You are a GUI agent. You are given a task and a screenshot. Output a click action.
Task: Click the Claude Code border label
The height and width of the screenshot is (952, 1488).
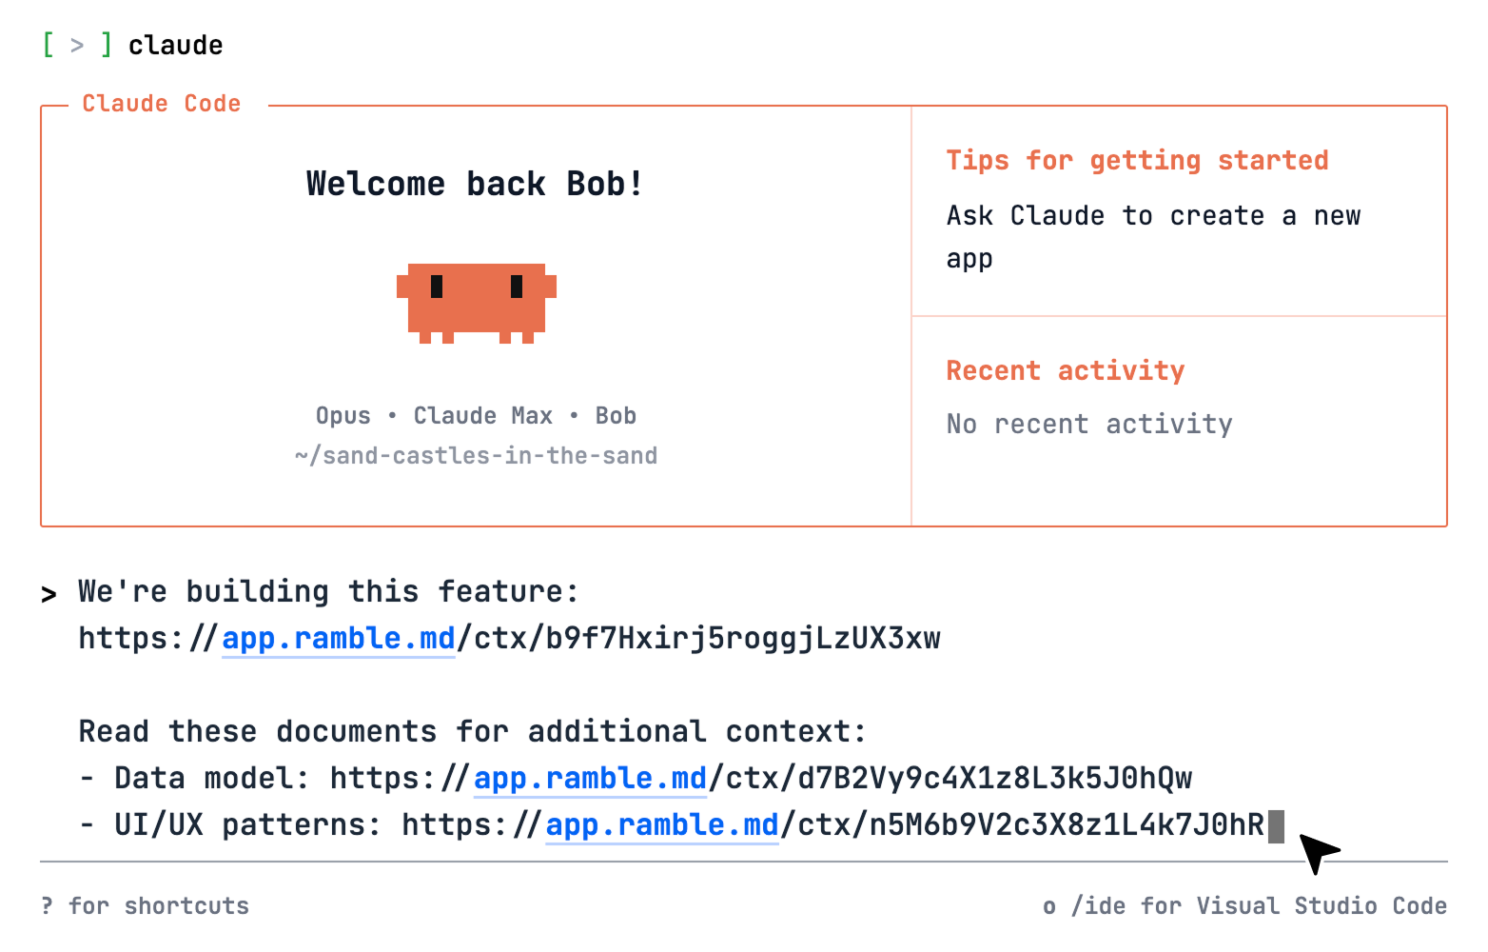click(161, 103)
